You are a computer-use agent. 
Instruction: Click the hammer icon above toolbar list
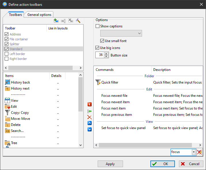78,21
